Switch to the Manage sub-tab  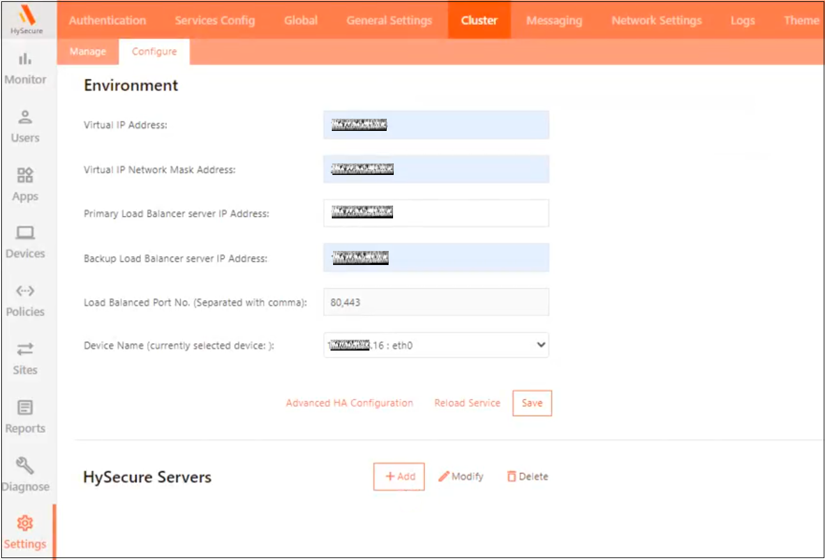tap(87, 52)
